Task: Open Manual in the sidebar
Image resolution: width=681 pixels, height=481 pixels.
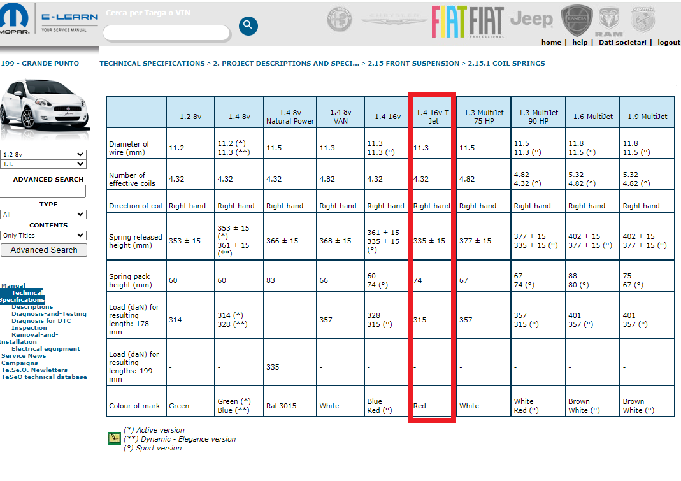Action: click(x=13, y=285)
